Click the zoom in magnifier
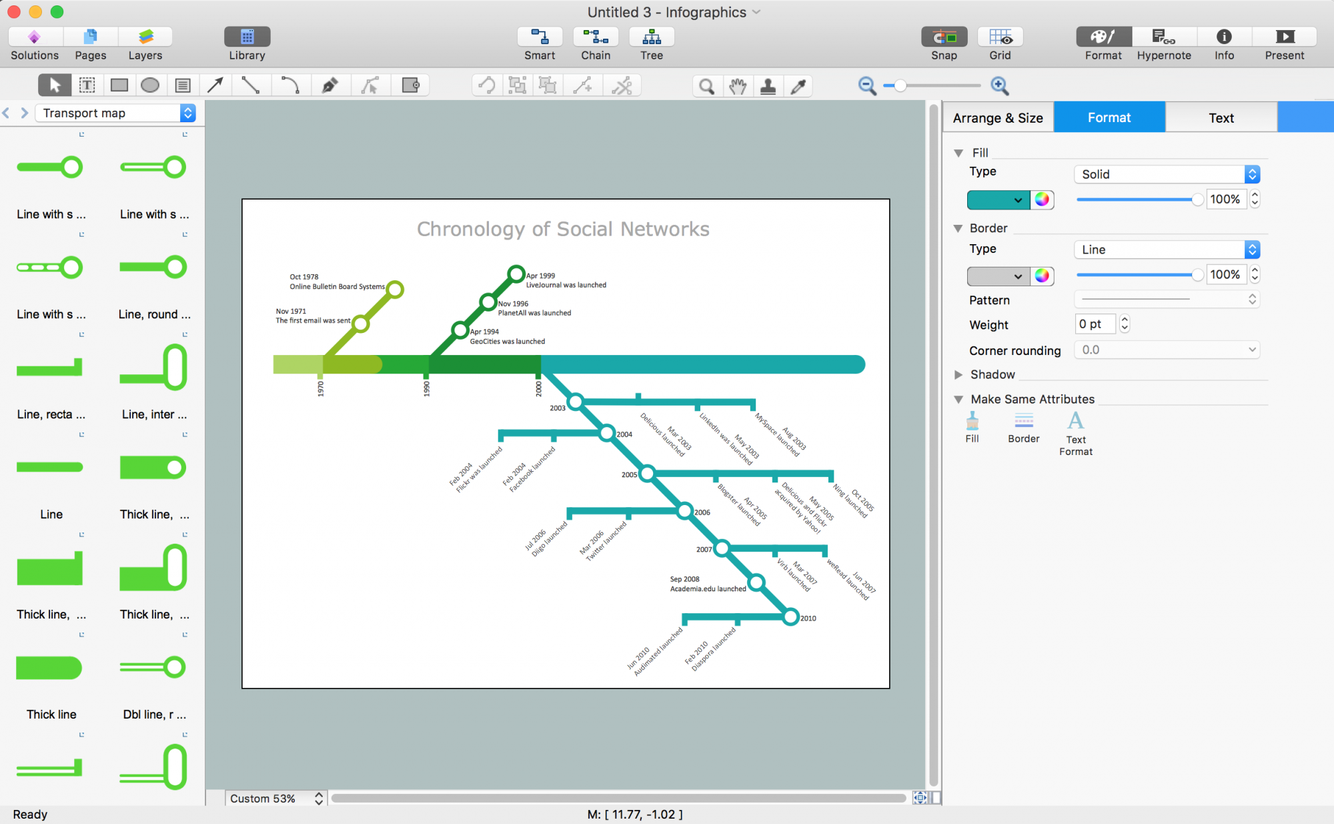 (x=999, y=85)
